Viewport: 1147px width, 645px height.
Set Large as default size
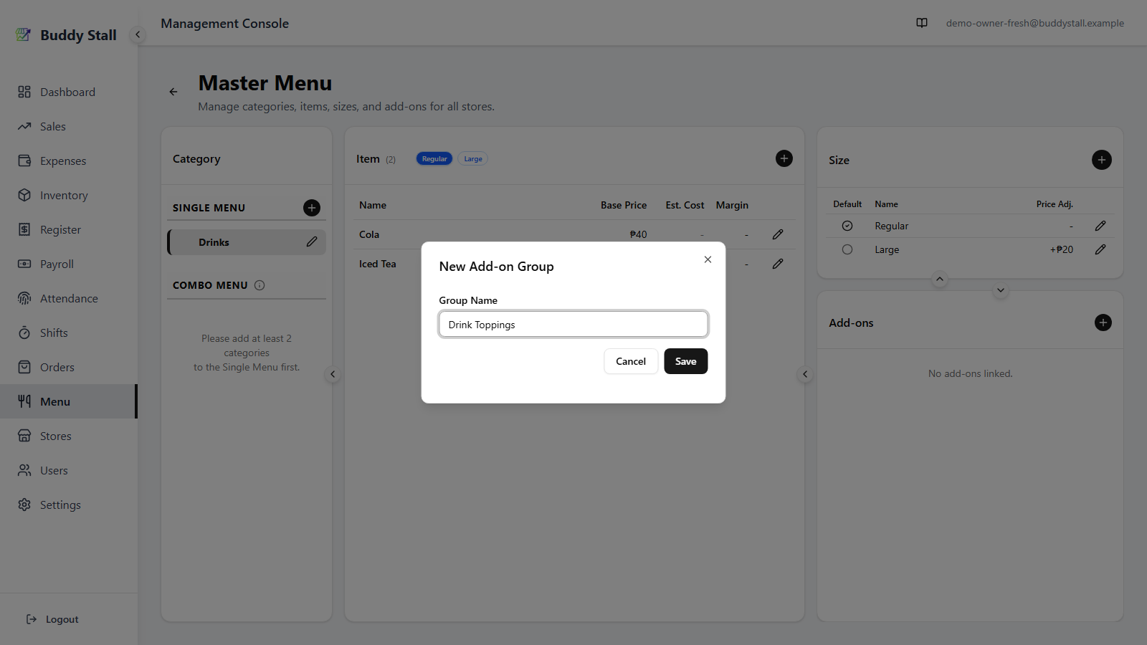click(x=847, y=249)
